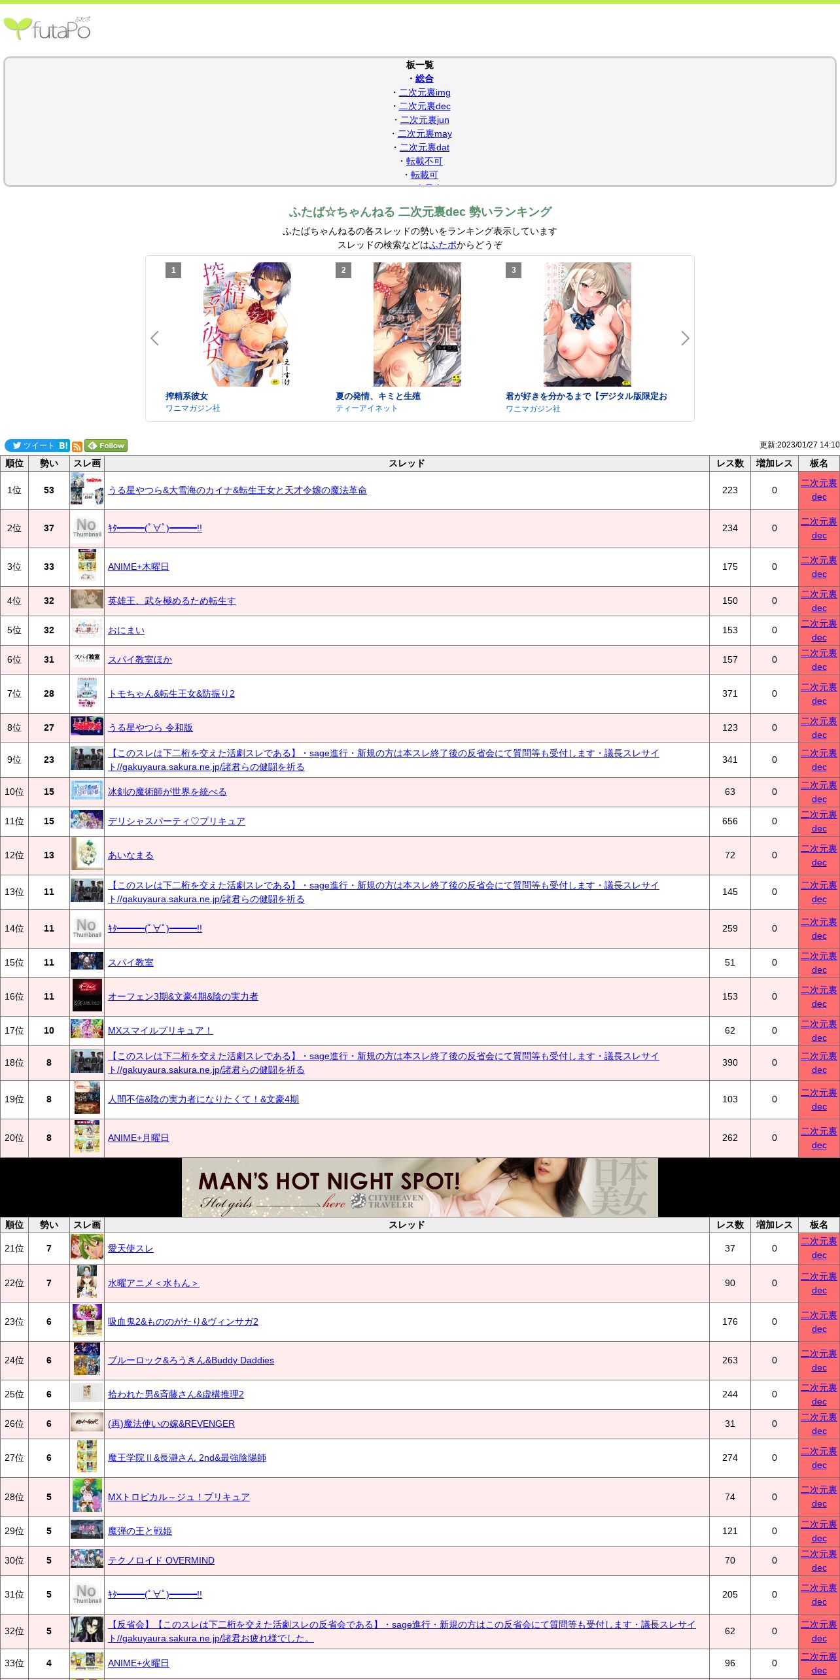Open thread おにまい
The width and height of the screenshot is (840, 1680).
point(126,630)
